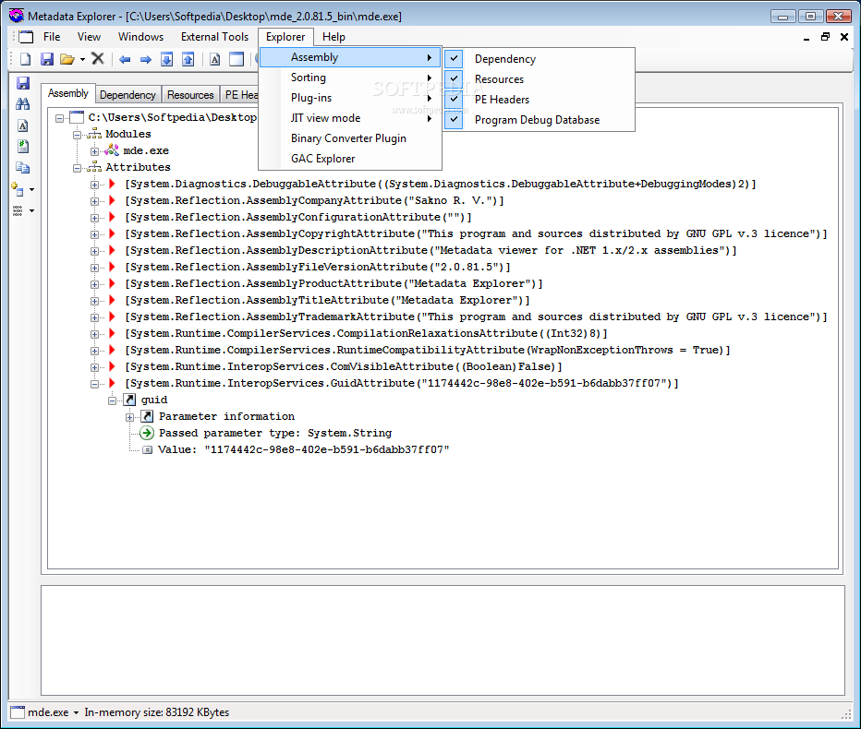The height and width of the screenshot is (729, 861).
Task: Click the sidebar floppy save icon
Action: click(x=23, y=83)
